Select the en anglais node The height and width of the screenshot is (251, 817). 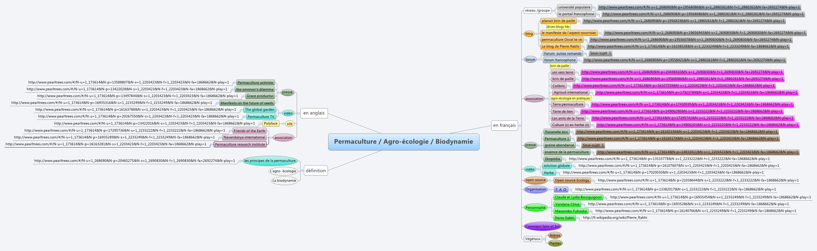(x=314, y=113)
